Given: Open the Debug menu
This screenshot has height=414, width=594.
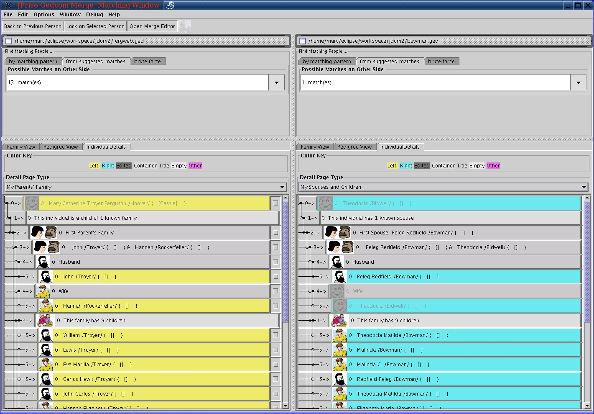Looking at the screenshot, I should 94,14.
